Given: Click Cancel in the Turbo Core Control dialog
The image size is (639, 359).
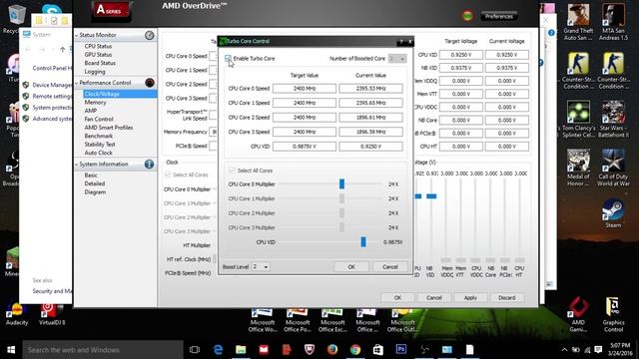Looking at the screenshot, I should (x=390, y=267).
